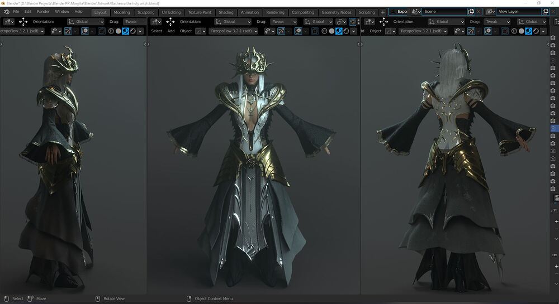The image size is (559, 304).
Task: Toggle X-ray in left viewport
Action: click(x=102, y=31)
